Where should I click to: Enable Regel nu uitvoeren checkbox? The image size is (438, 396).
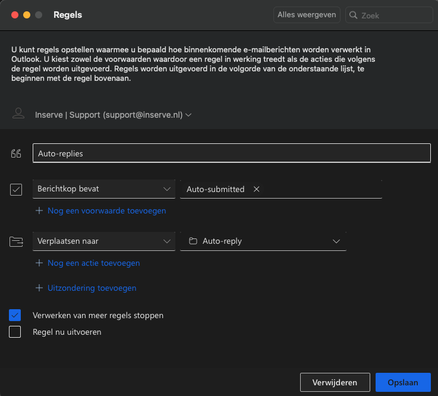(x=15, y=332)
